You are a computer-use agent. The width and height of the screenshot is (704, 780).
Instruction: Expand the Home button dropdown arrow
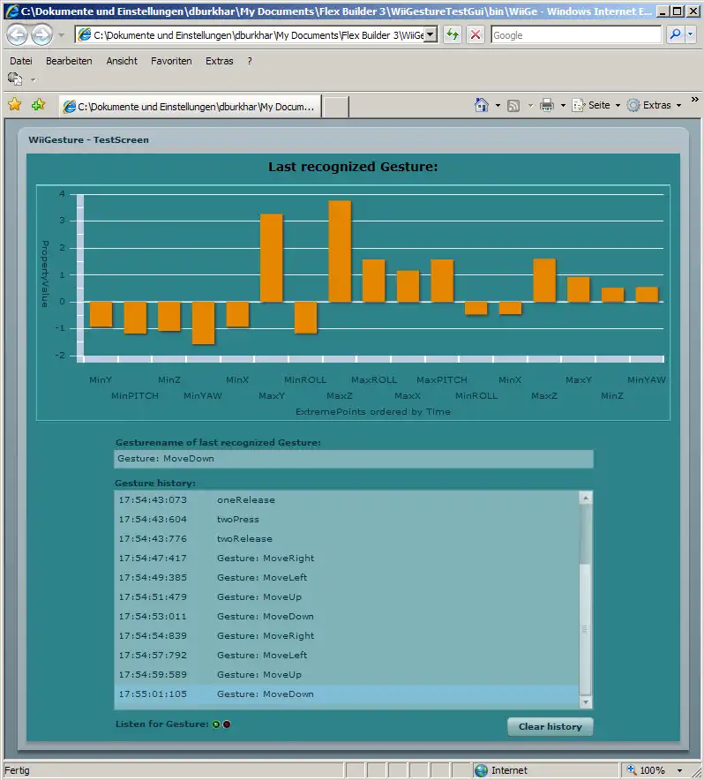click(498, 106)
